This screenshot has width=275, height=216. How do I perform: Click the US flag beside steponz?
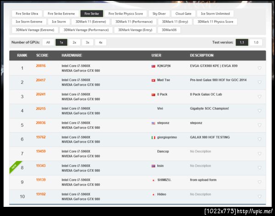point(154,123)
